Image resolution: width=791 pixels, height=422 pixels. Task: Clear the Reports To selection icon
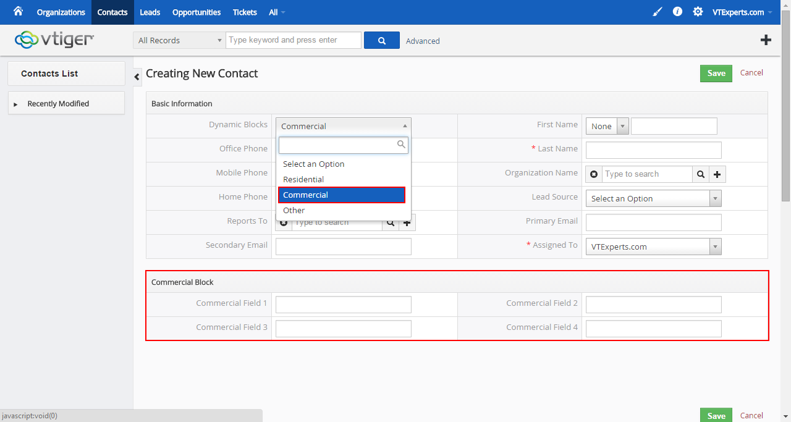[284, 224]
